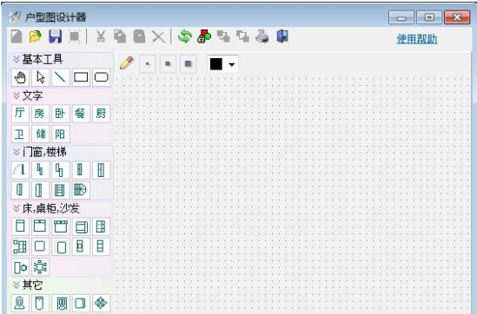
Task: Choose the straight line drawing tool
Action: point(61,77)
